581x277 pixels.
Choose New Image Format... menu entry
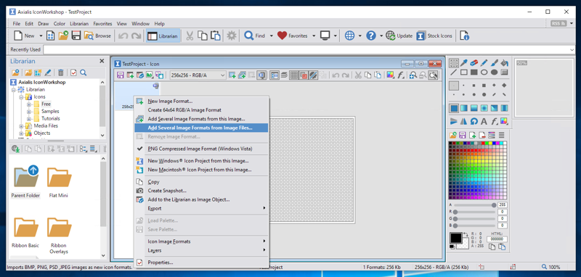pyautogui.click(x=200, y=101)
